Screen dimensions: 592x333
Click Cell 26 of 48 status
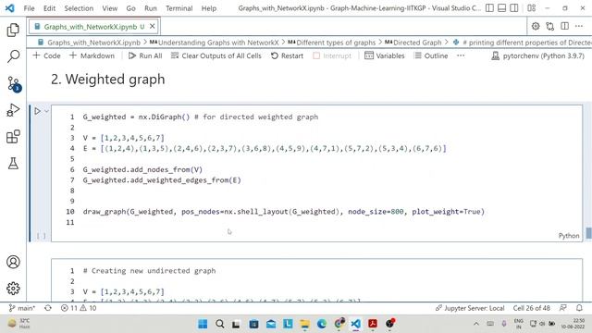(x=531, y=308)
